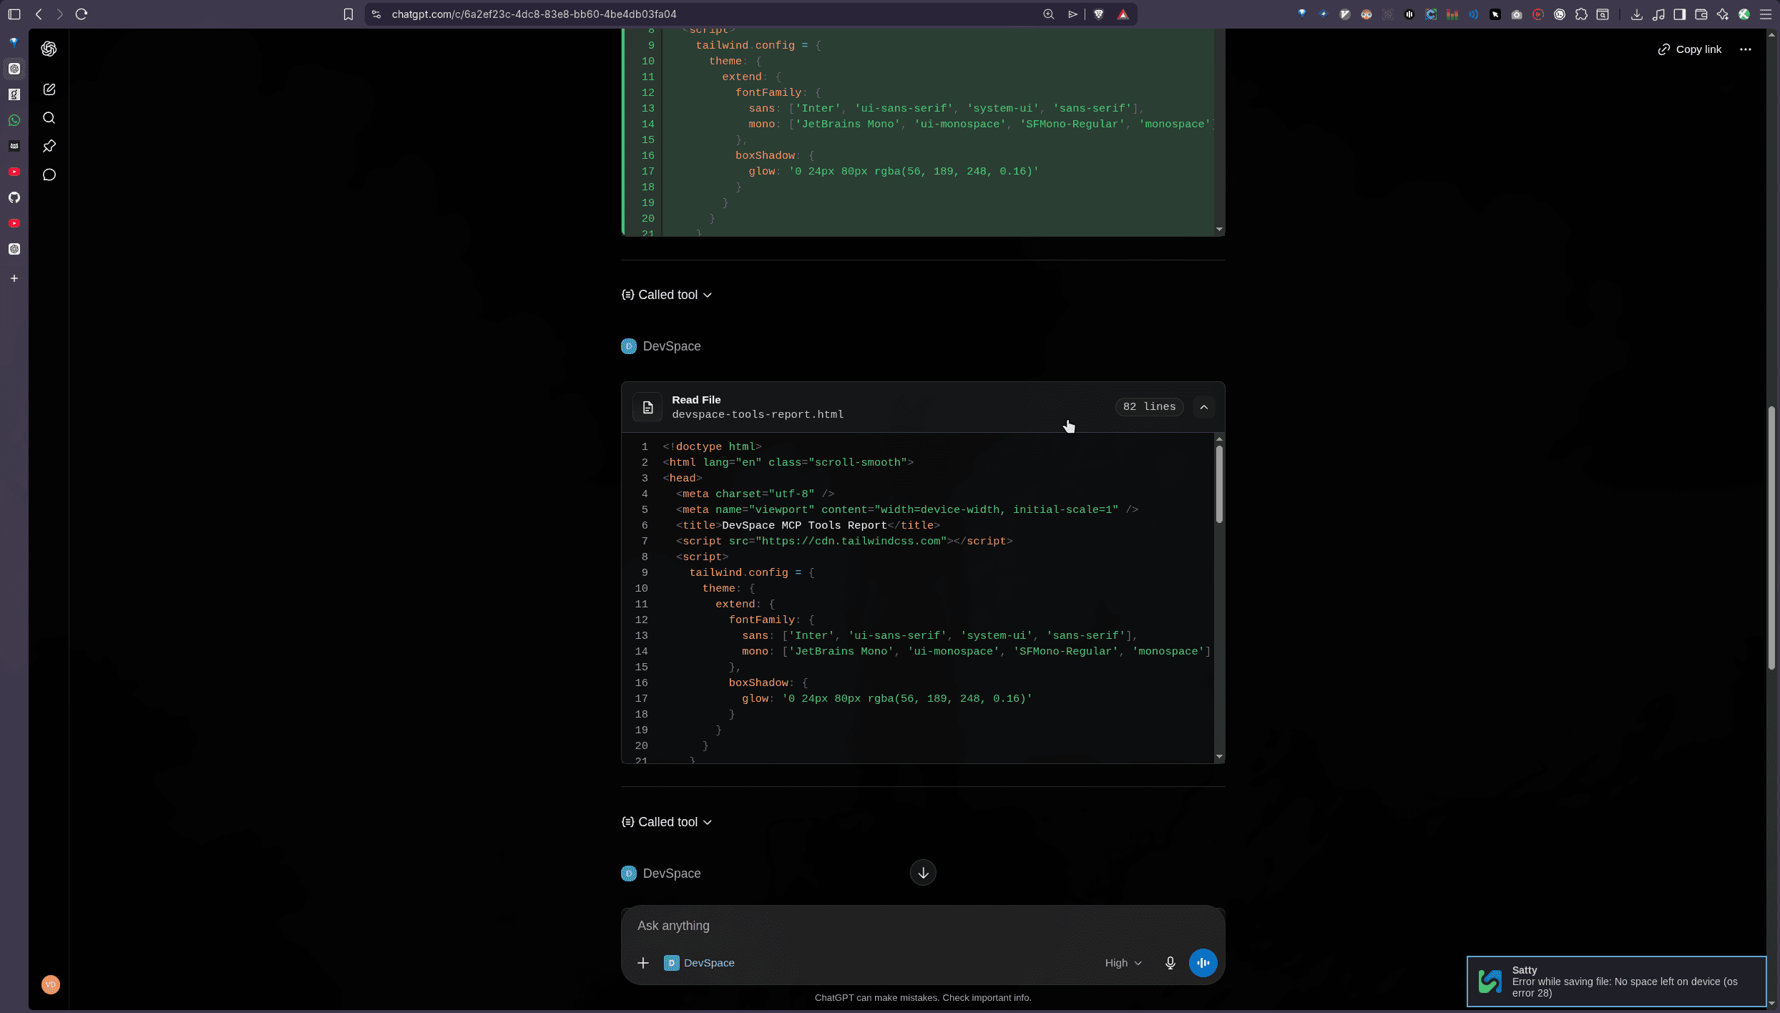Open the blue gem pinned tab
Image resolution: width=1780 pixels, height=1013 pixels.
point(14,42)
